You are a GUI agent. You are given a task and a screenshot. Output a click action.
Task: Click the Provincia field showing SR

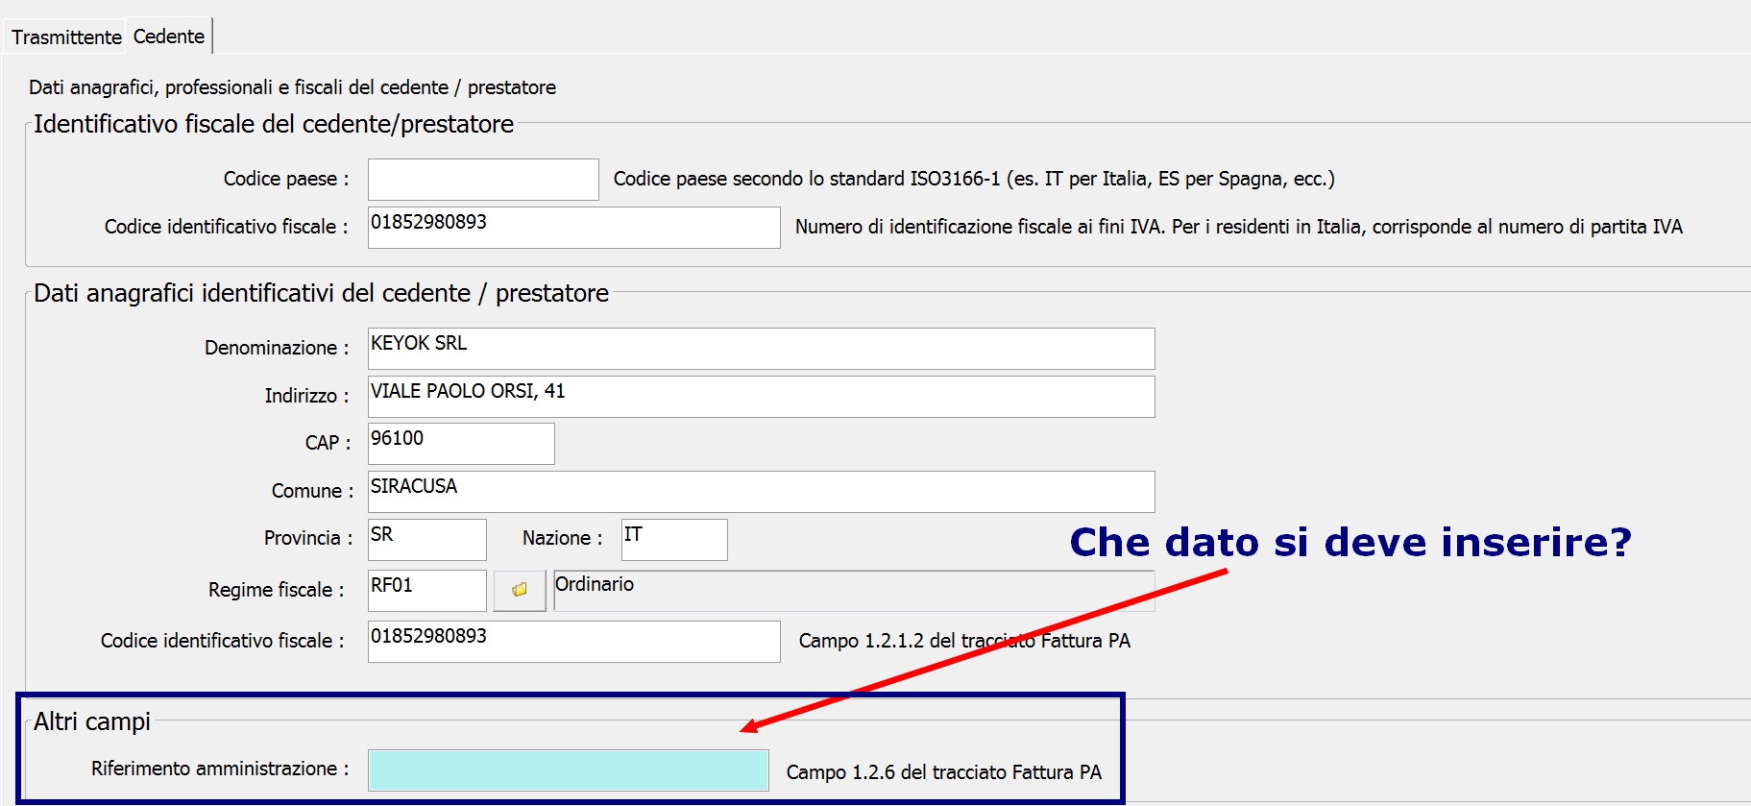426,540
